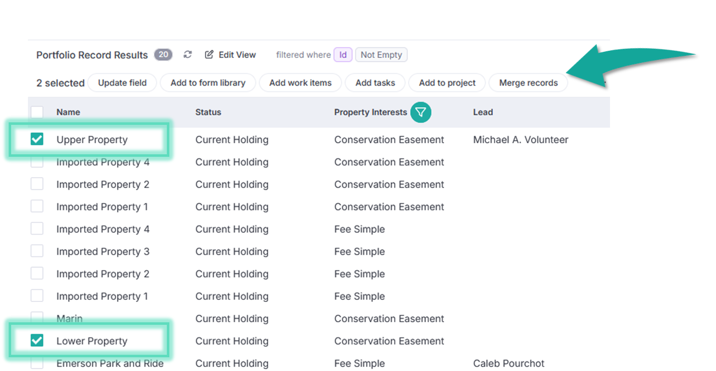Click the Merge records button
The height and width of the screenshot is (371, 716).
(528, 83)
